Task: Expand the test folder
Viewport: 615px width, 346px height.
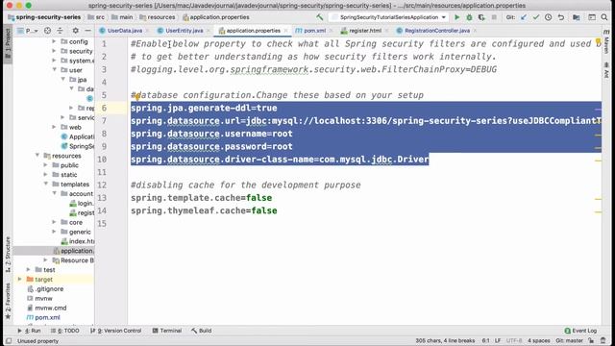Action: (28, 269)
